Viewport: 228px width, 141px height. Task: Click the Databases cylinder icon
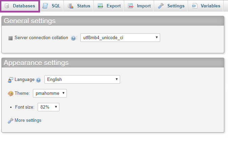pos(7,6)
